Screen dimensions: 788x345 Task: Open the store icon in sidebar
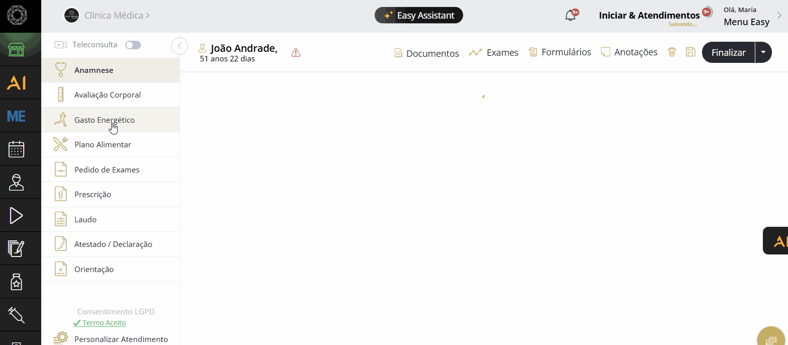17,50
